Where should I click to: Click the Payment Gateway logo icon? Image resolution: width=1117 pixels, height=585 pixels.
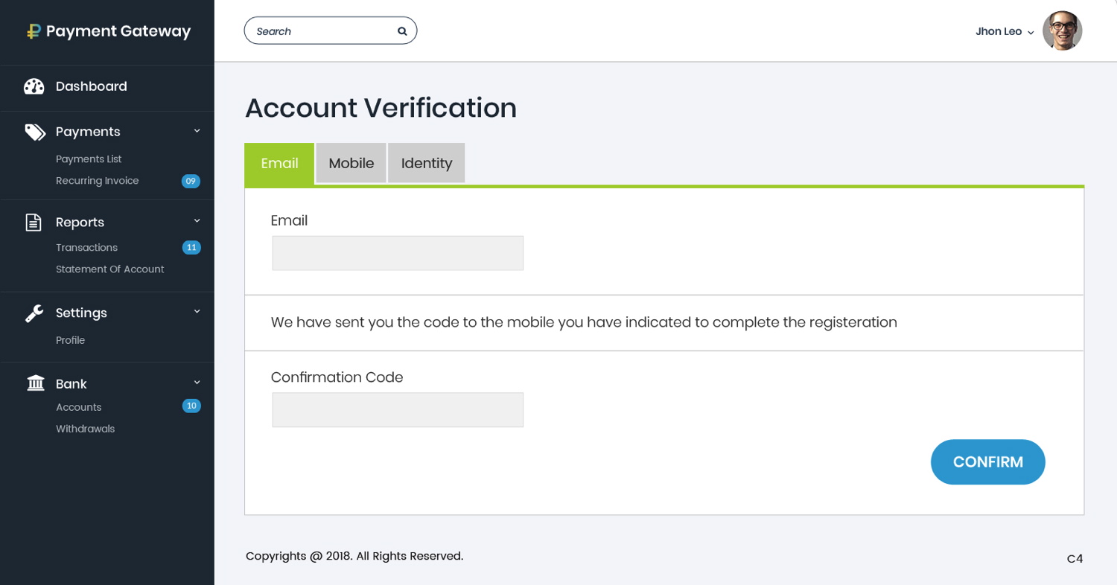pos(34,31)
